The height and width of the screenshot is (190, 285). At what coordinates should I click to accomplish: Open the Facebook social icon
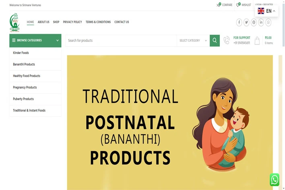point(239,23)
